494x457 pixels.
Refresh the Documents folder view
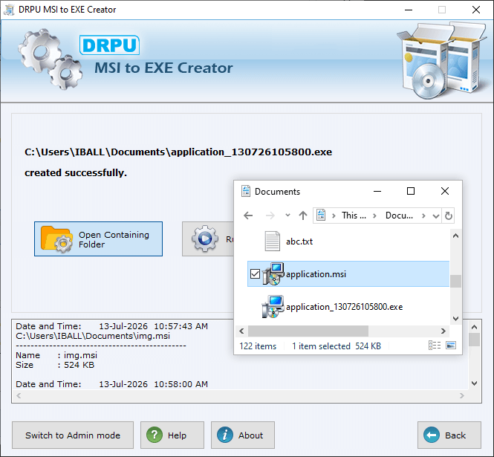pyautogui.click(x=449, y=215)
